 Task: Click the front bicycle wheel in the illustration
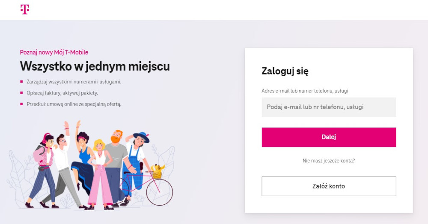pos(160,192)
